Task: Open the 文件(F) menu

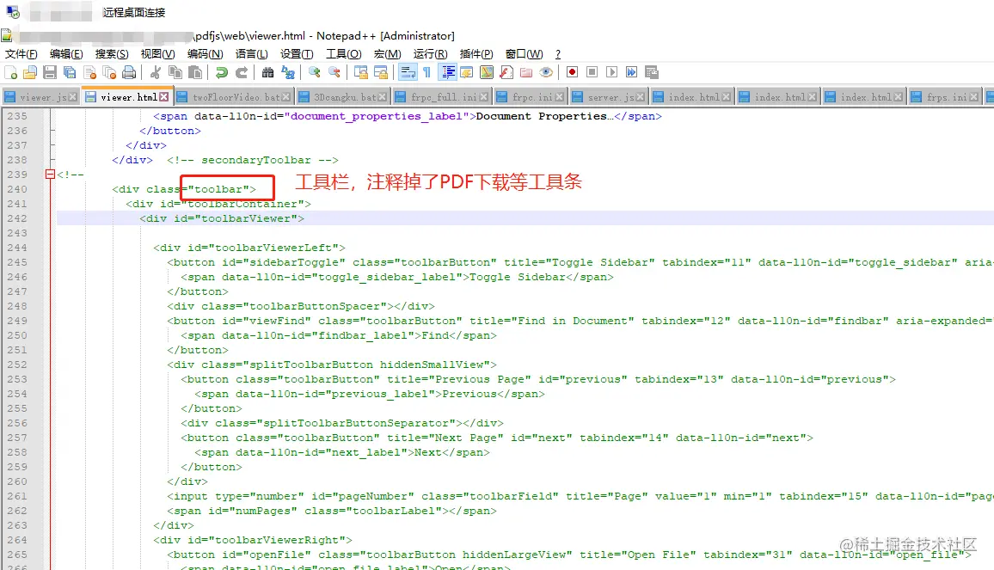Action: [x=21, y=54]
